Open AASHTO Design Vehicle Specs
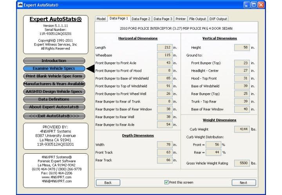The height and width of the screenshot is (195, 282). (54, 92)
